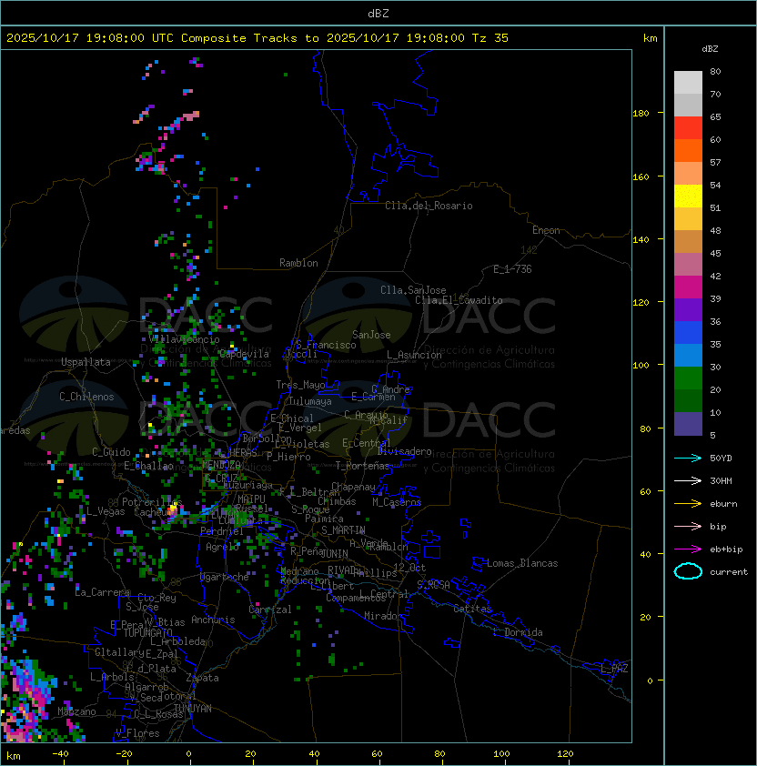The image size is (757, 766).
Task: Click the white 30HM arrow in legend
Action: point(688,480)
